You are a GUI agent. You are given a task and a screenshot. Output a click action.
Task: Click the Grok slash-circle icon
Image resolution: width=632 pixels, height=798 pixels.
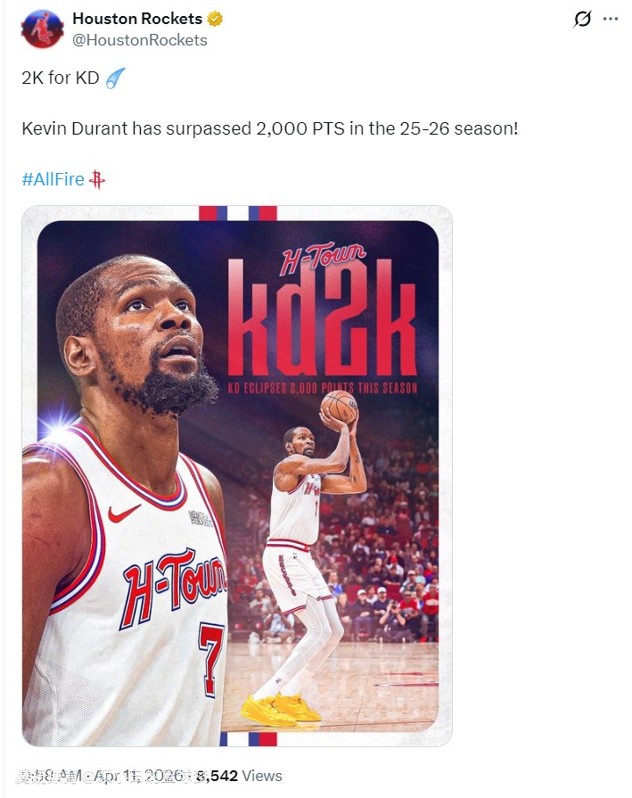582,20
